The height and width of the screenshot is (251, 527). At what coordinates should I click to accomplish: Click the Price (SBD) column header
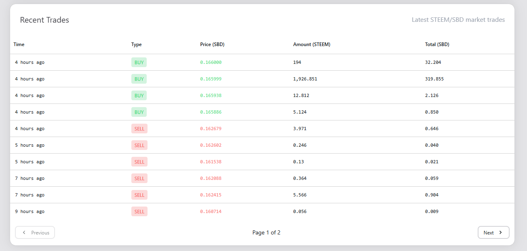coord(212,44)
